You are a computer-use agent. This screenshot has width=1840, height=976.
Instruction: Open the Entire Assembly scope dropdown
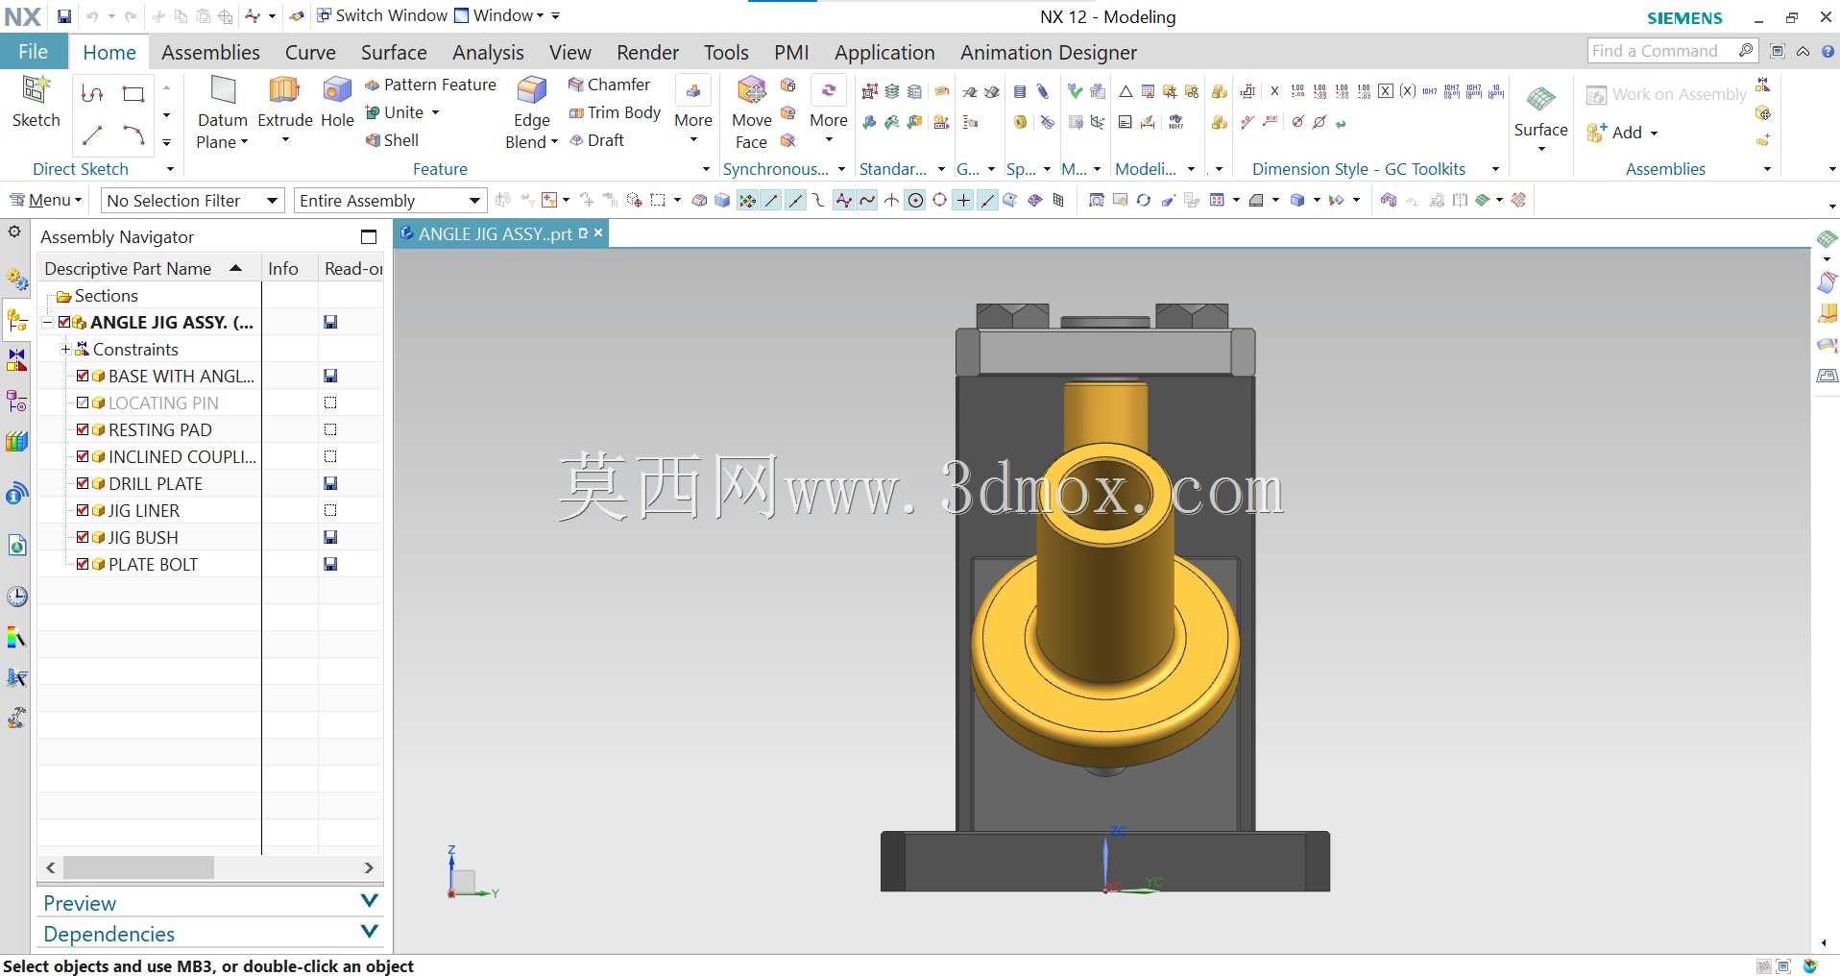[x=390, y=200]
